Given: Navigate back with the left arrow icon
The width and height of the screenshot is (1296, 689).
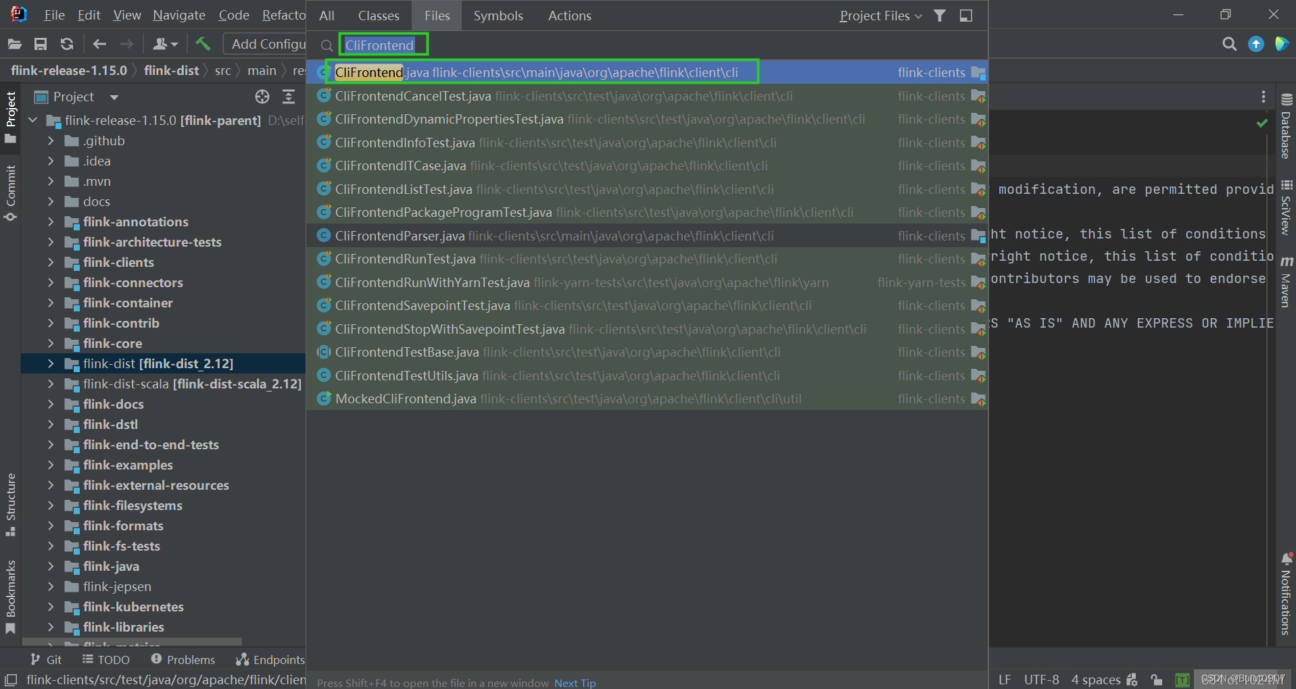Looking at the screenshot, I should 99,44.
